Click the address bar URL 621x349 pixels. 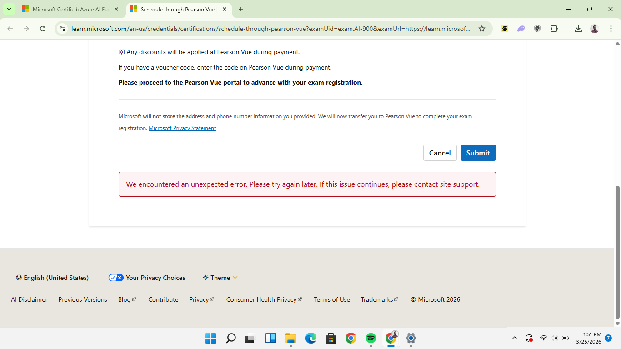[271, 29]
